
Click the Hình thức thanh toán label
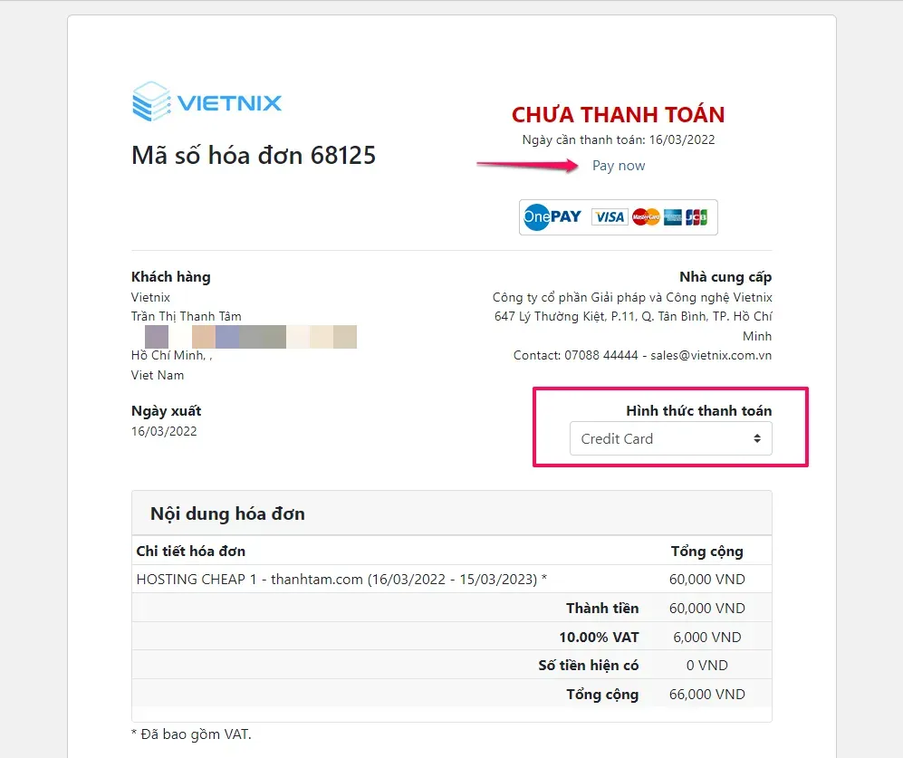click(x=699, y=410)
